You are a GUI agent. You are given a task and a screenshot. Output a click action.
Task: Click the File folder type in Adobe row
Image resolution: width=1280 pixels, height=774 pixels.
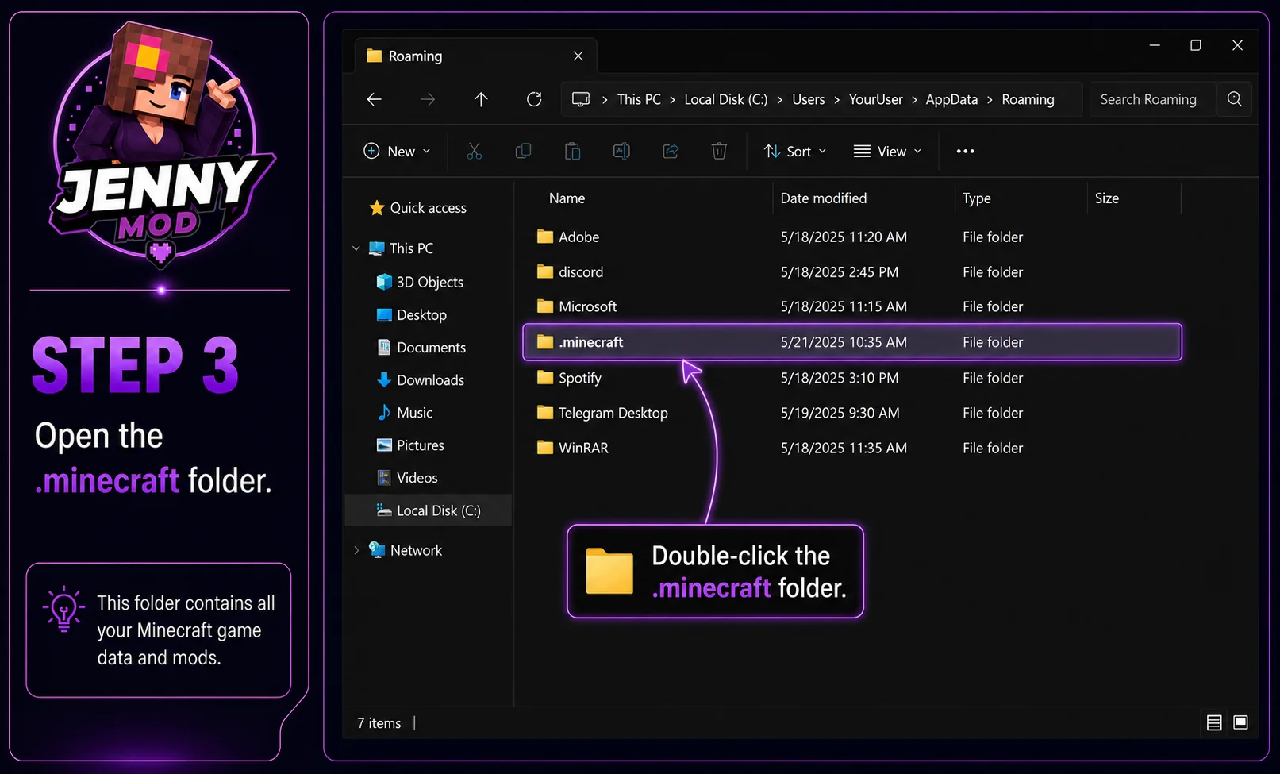pyautogui.click(x=993, y=237)
